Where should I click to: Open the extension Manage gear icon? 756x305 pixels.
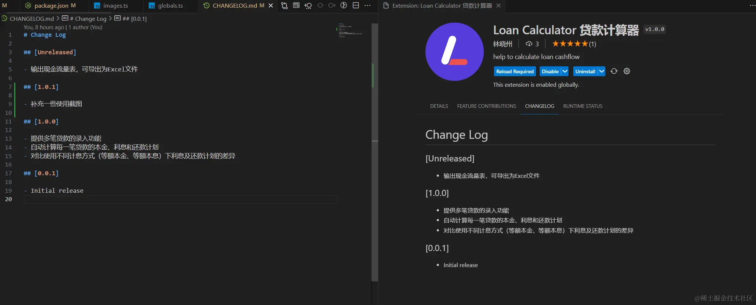point(627,71)
